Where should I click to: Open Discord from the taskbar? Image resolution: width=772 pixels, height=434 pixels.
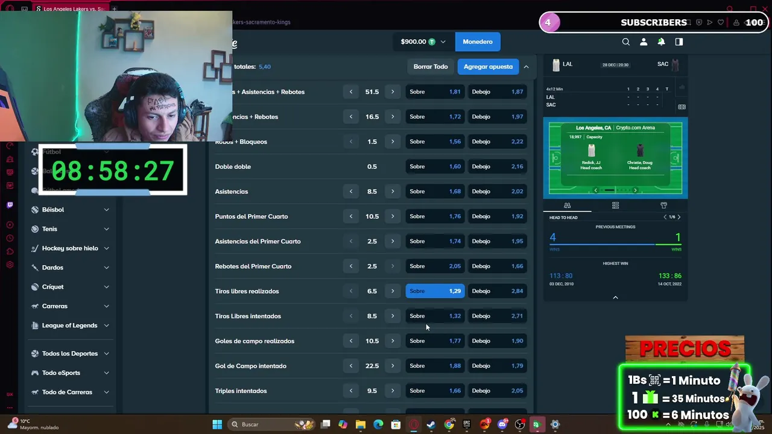[x=502, y=424]
